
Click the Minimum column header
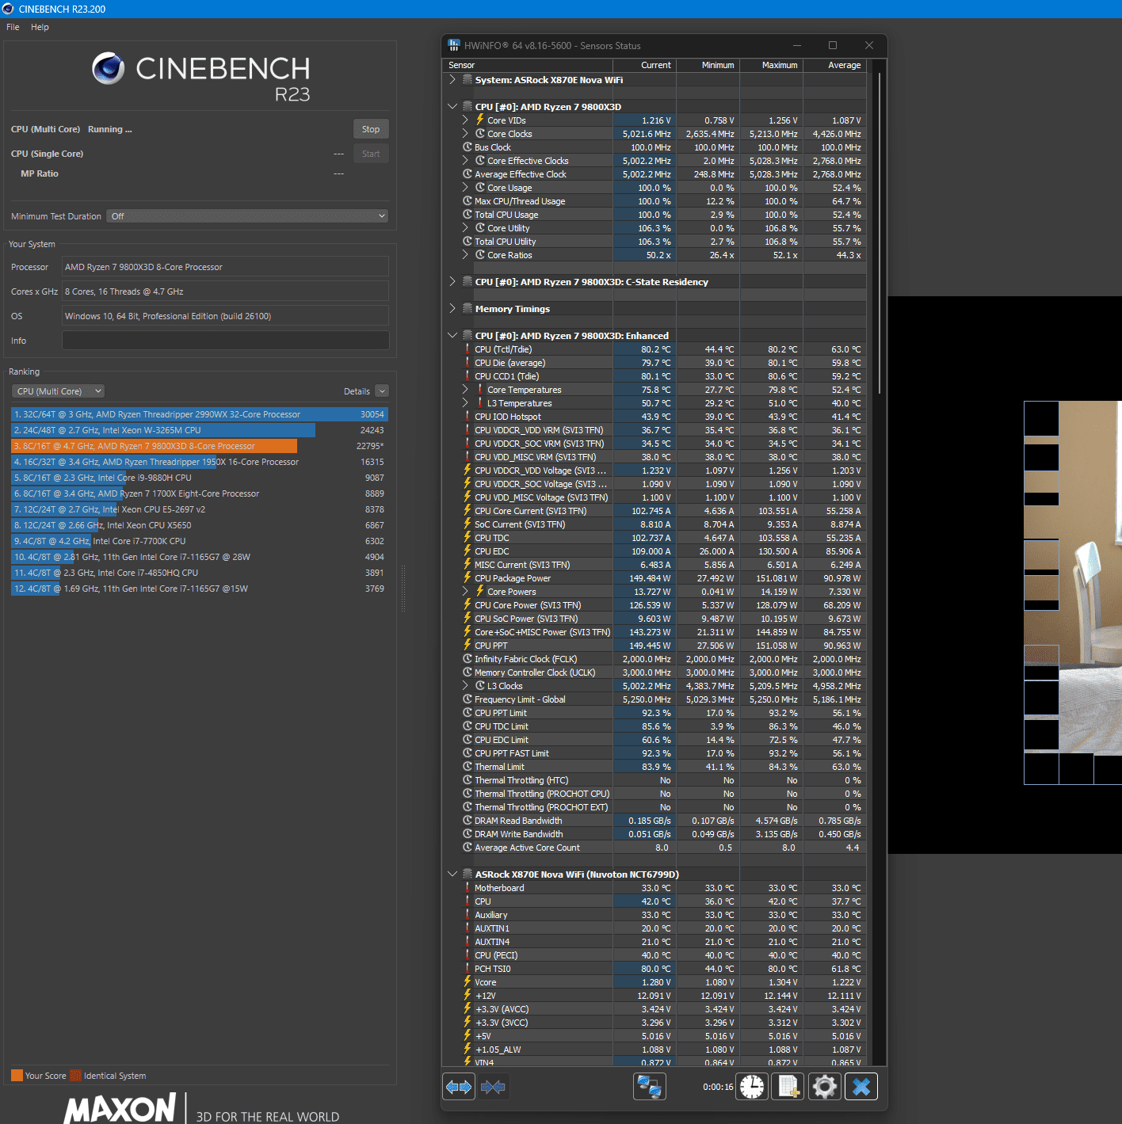[708, 65]
